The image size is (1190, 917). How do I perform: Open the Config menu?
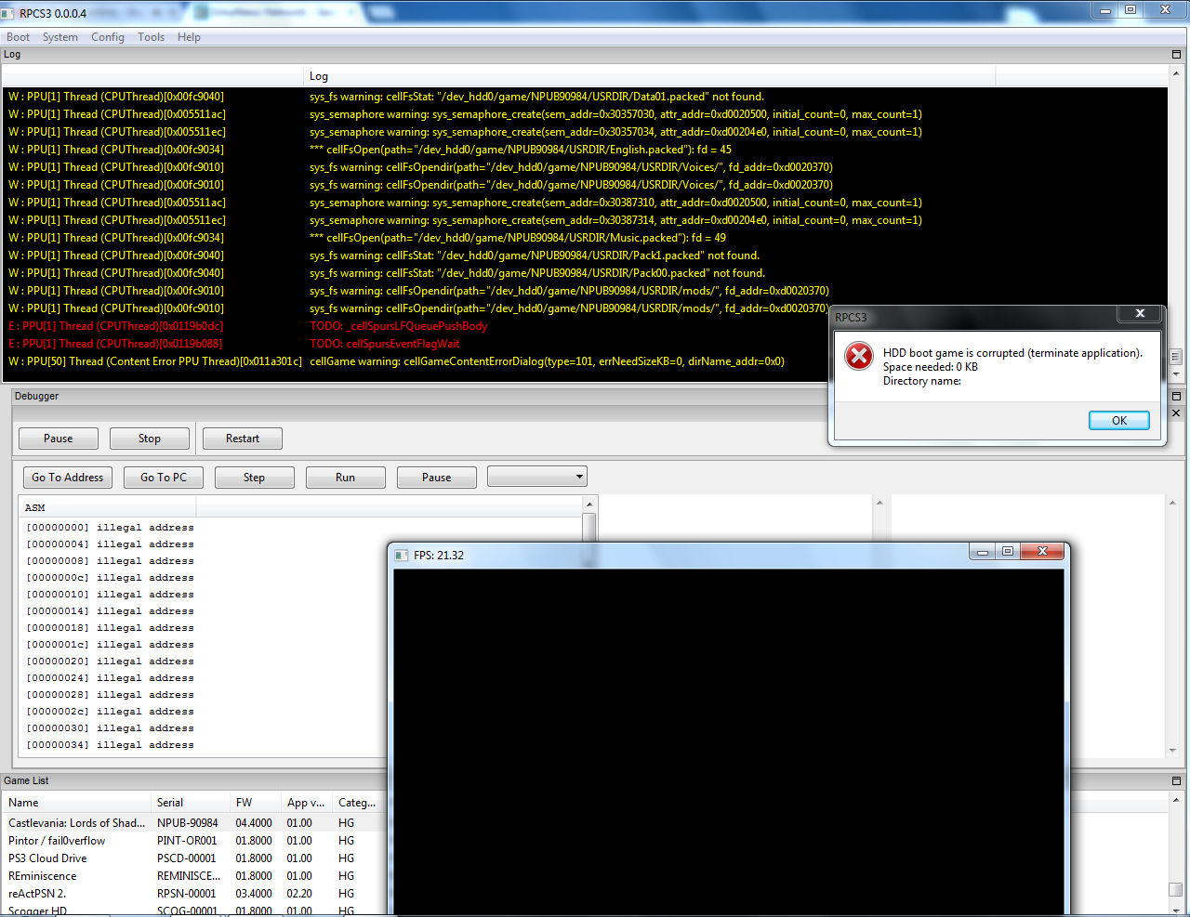click(x=107, y=37)
